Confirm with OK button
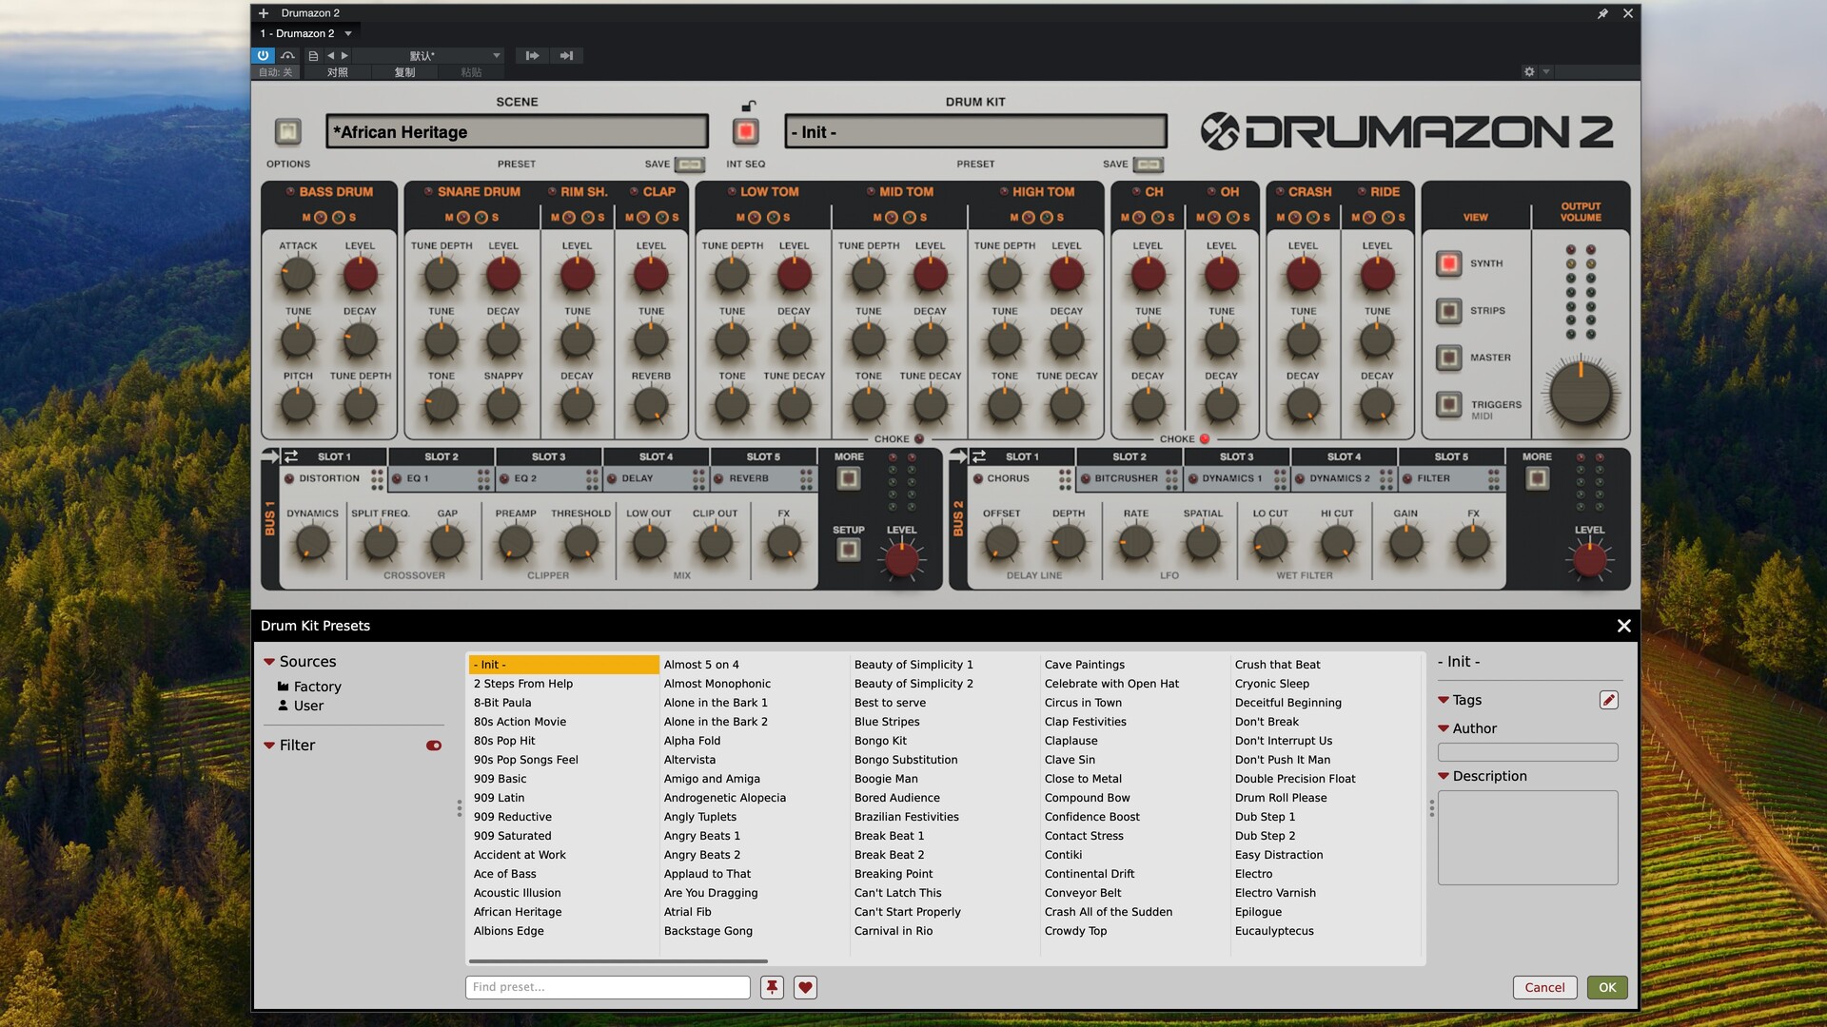Viewport: 1827px width, 1027px height. [x=1607, y=987]
